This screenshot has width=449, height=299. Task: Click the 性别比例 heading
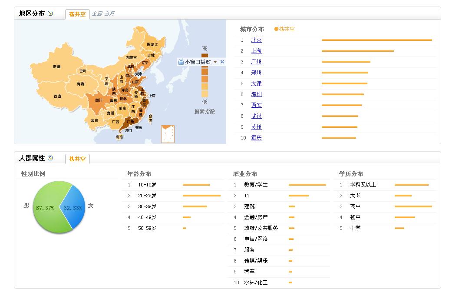[x=33, y=174]
